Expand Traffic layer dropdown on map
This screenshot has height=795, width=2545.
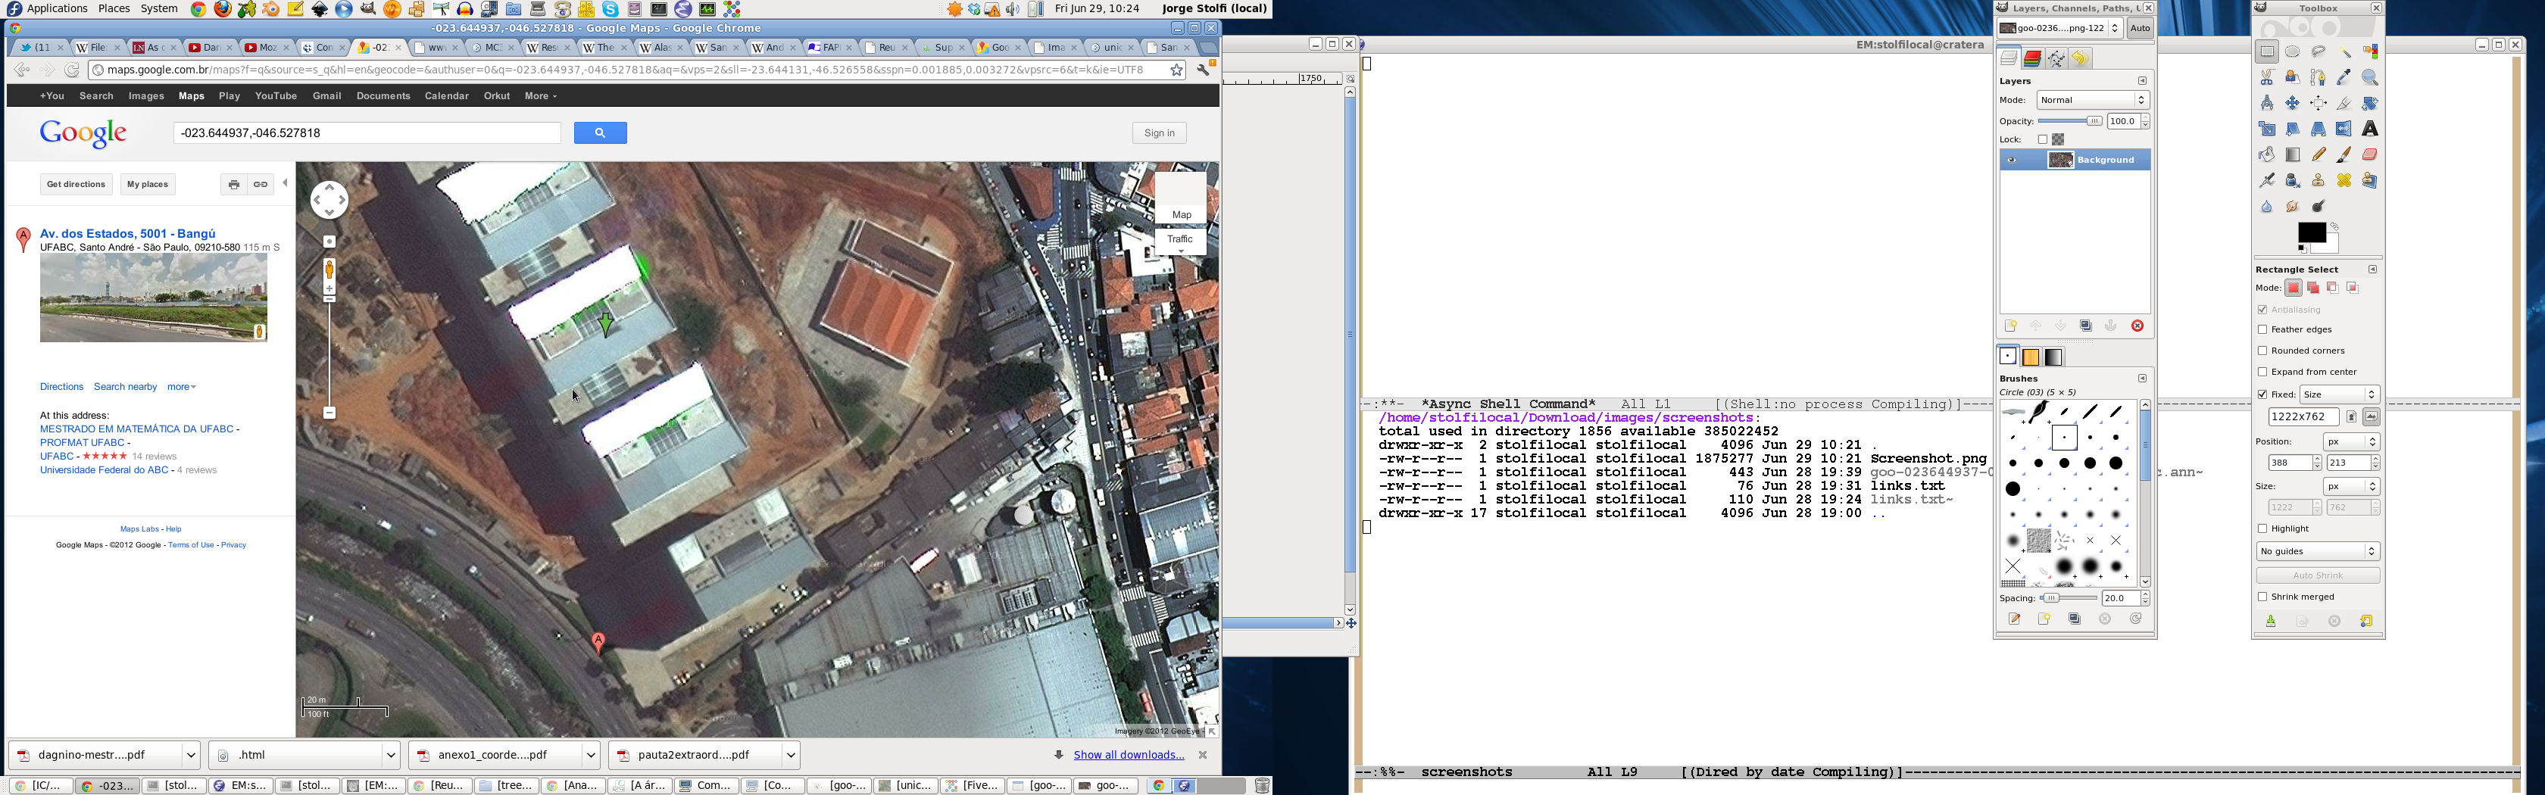[1181, 252]
